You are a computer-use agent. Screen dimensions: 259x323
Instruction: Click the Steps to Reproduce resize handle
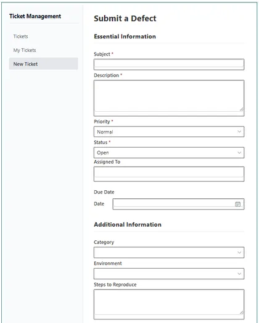(x=241, y=313)
